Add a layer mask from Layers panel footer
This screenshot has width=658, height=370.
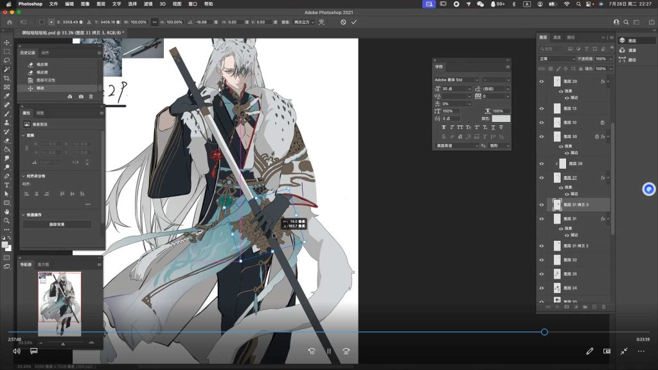[x=567, y=307]
